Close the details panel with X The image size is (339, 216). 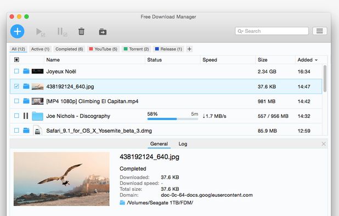tap(324, 144)
